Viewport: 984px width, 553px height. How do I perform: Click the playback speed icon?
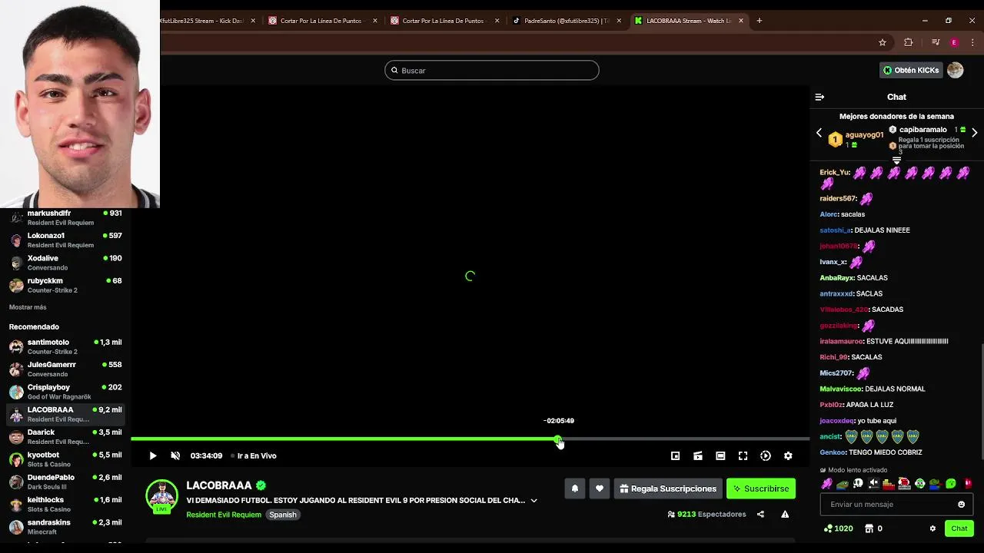click(766, 455)
